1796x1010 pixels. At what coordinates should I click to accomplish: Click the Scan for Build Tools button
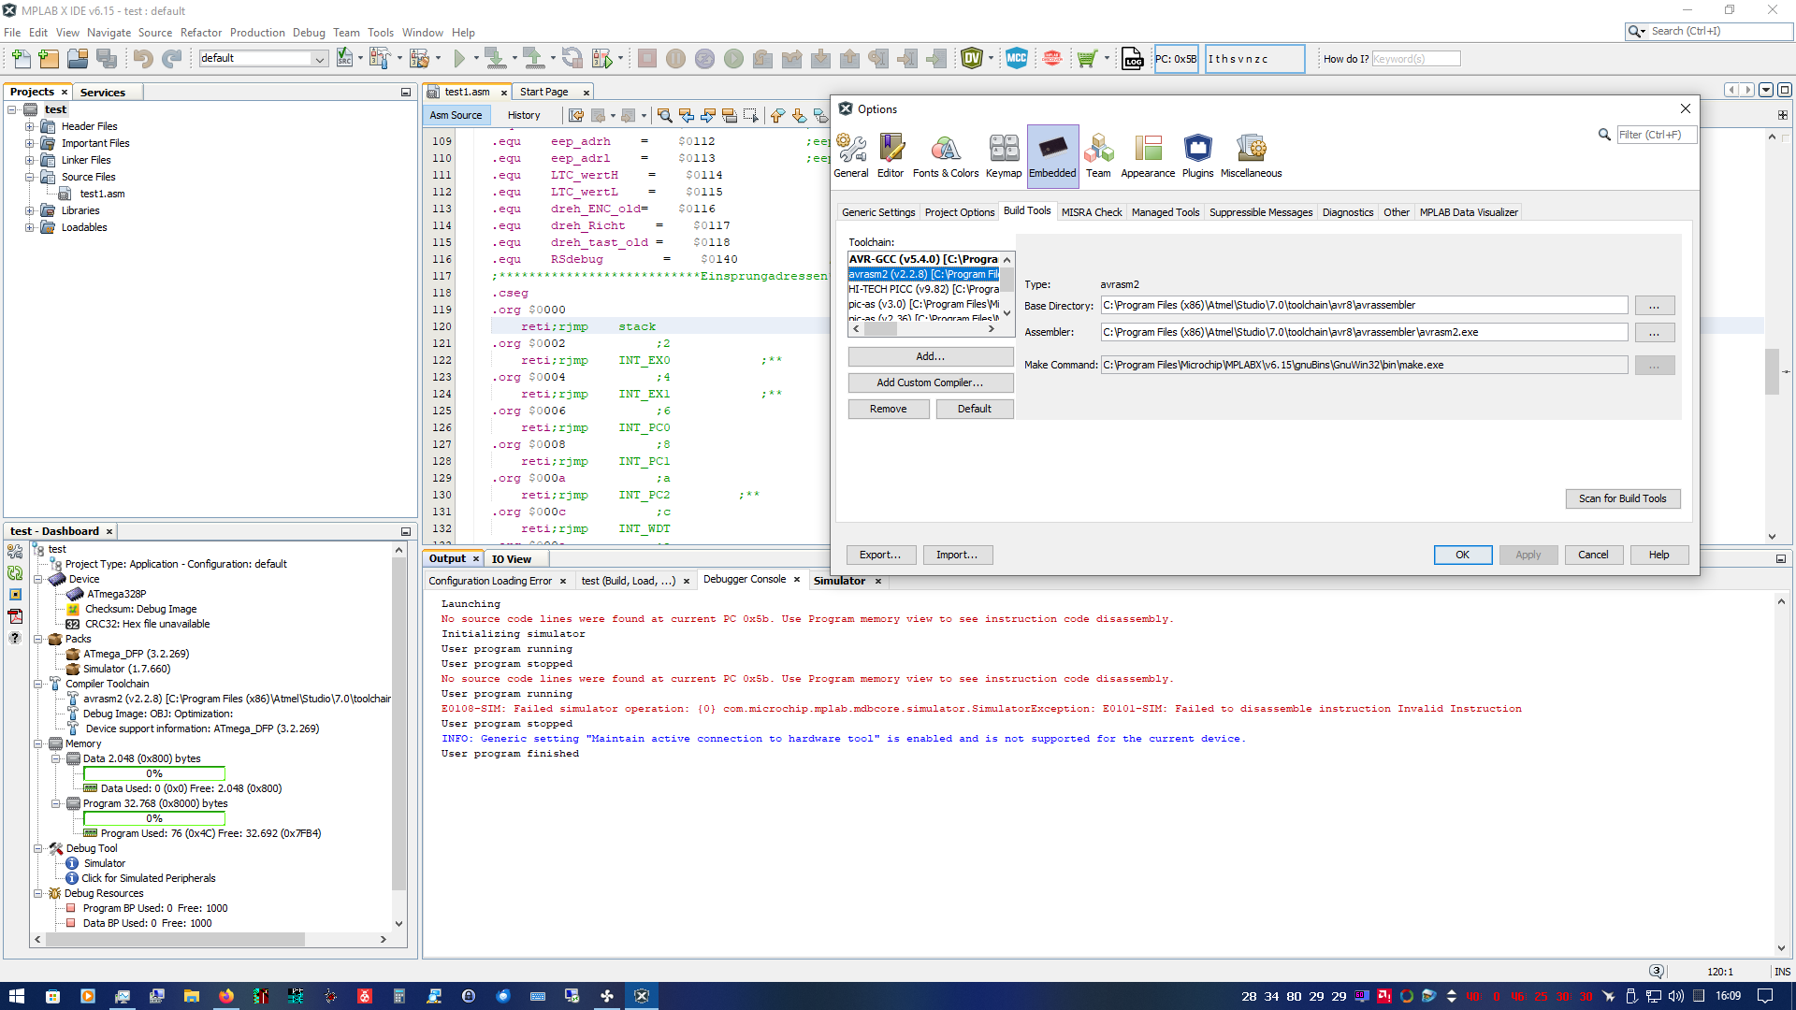point(1623,498)
